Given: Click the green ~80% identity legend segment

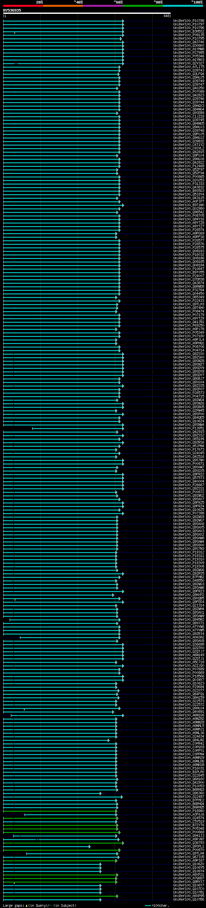Looking at the screenshot, I should pyautogui.click(x=143, y=6).
